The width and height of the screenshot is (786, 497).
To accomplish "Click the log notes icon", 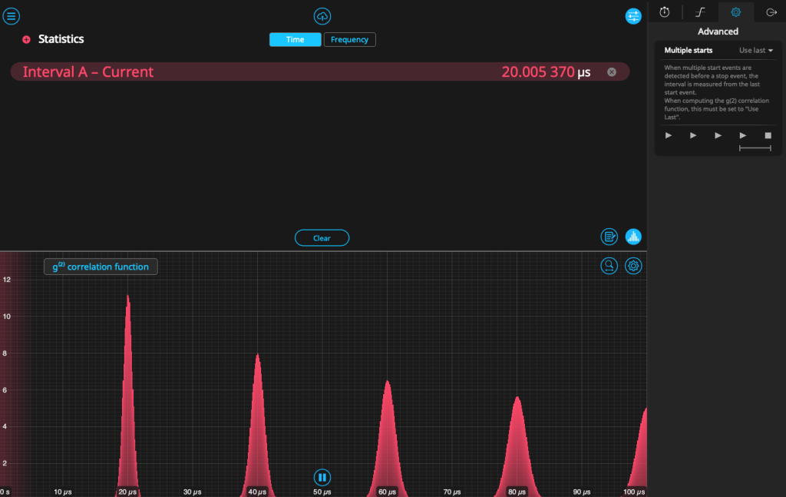I will [609, 237].
